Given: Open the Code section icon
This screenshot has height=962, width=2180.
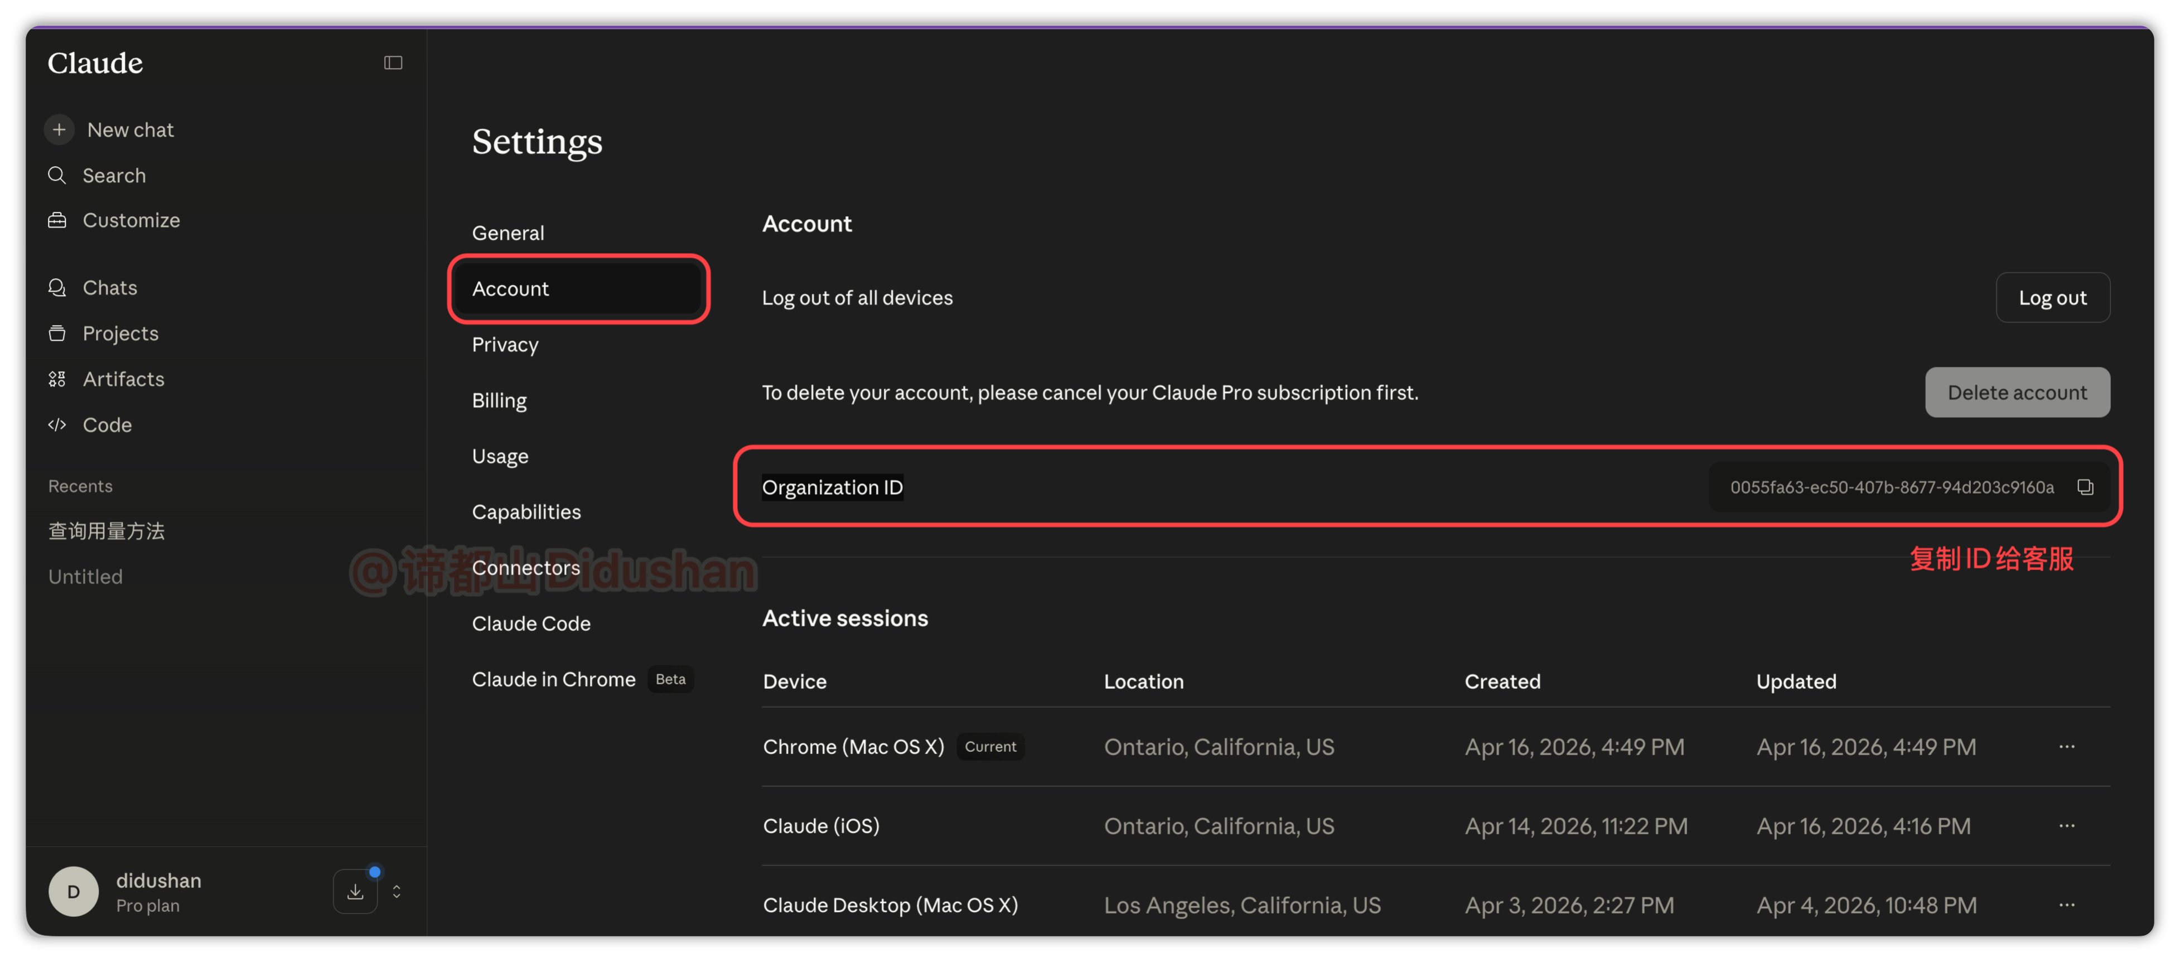Looking at the screenshot, I should point(57,425).
